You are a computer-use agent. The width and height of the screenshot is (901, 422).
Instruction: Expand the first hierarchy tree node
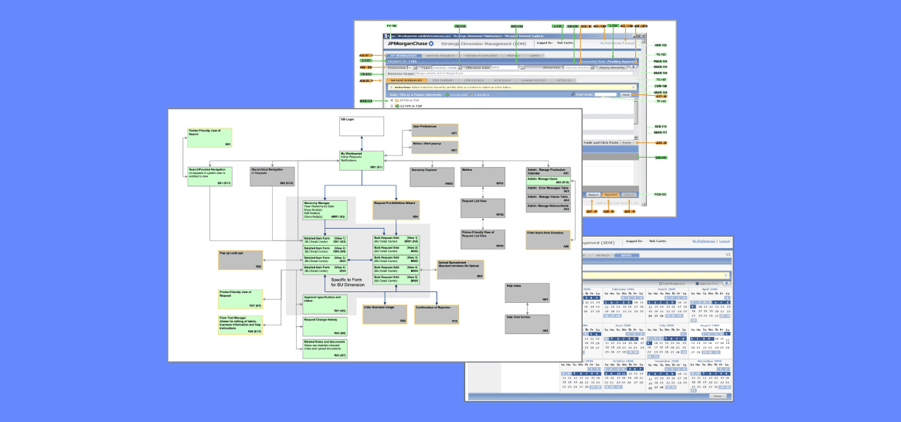click(x=392, y=100)
